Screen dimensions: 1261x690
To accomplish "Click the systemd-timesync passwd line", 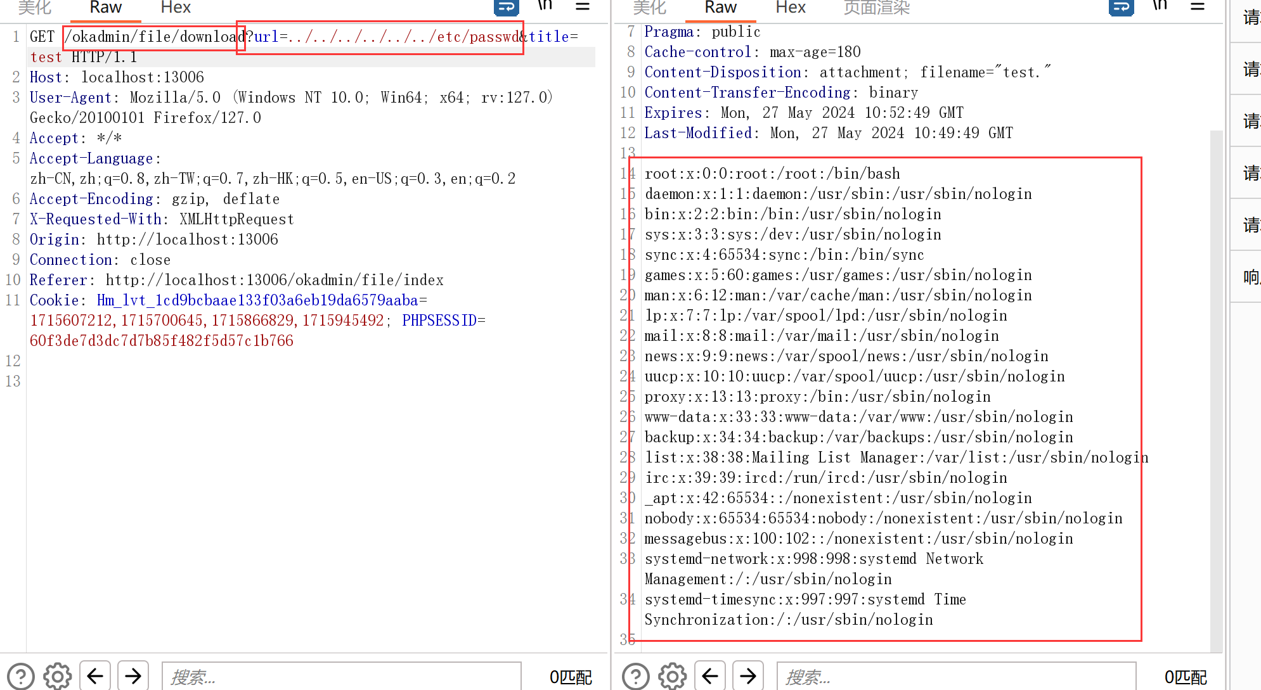I will click(805, 610).
